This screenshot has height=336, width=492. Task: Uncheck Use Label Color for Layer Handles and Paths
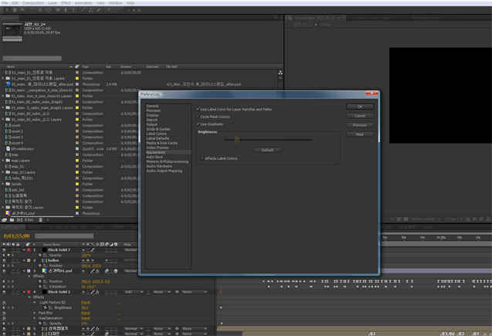[198, 109]
